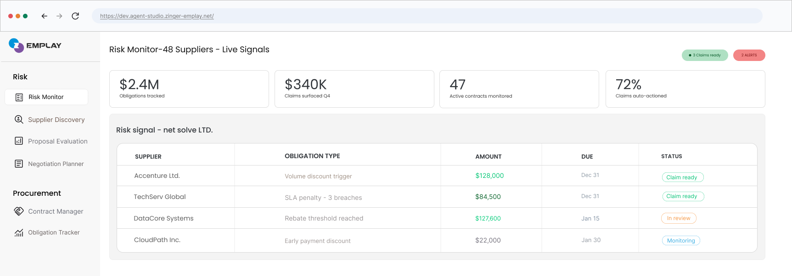Select the $340K Claims surfaced card
792x276 pixels.
click(354, 89)
